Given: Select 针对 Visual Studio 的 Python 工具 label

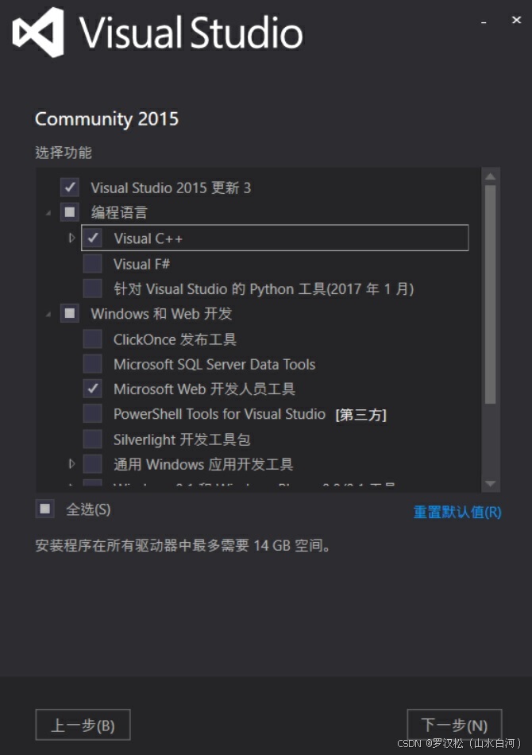Looking at the screenshot, I should (x=264, y=289).
